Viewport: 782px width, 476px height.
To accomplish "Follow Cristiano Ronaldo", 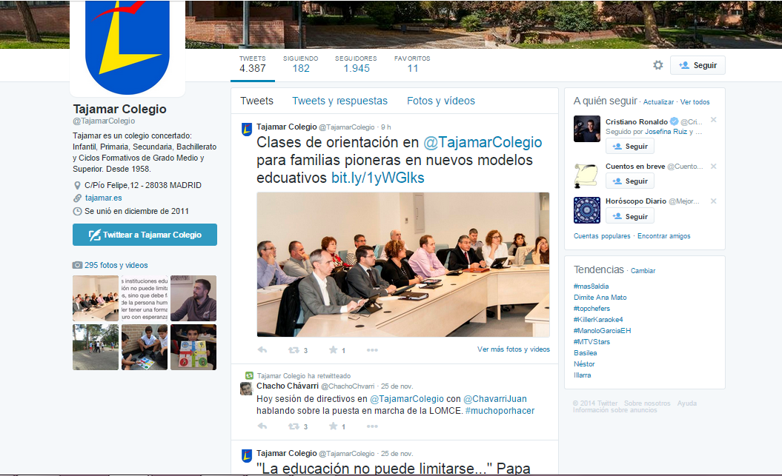I will (630, 147).
